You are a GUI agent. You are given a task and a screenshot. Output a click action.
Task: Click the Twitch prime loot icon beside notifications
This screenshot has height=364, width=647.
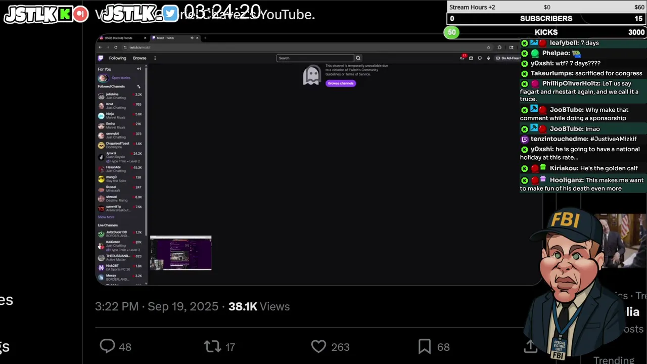(471, 58)
